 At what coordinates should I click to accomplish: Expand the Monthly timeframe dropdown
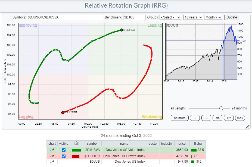[x=213, y=17]
